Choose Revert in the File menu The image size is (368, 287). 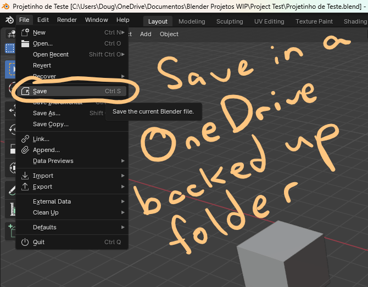(x=72, y=65)
